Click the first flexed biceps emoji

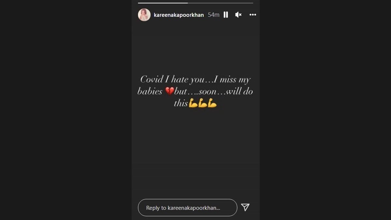[x=193, y=103]
